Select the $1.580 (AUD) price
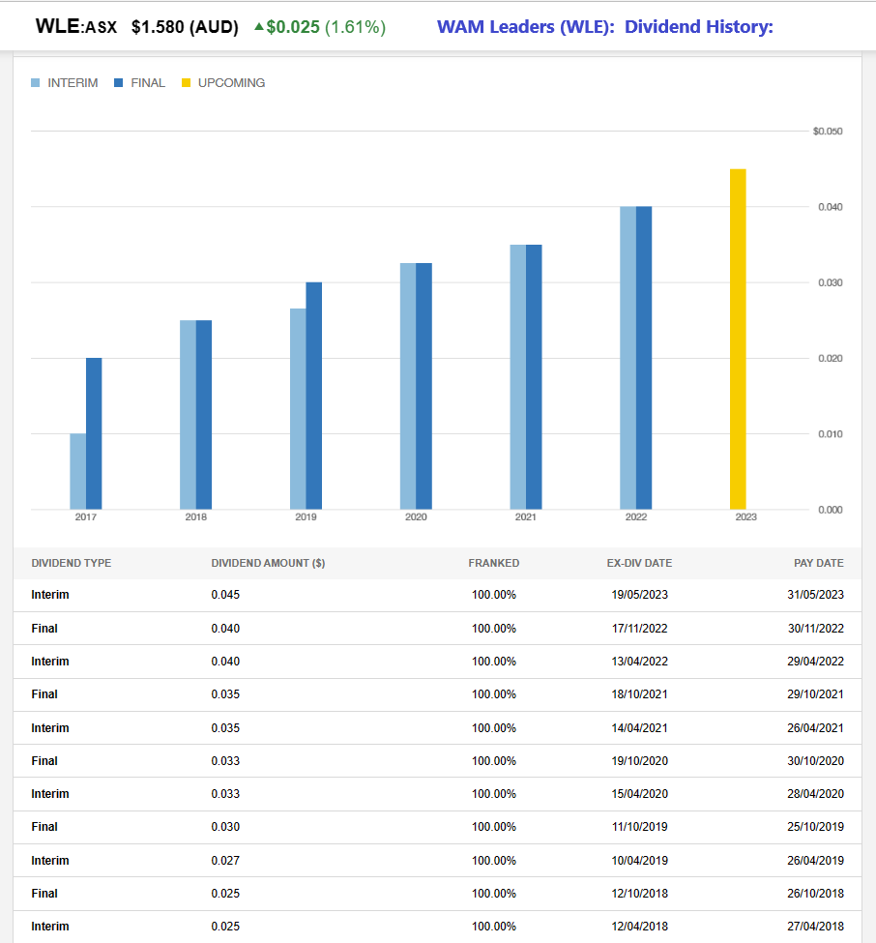The height and width of the screenshot is (943, 876). 186,27
